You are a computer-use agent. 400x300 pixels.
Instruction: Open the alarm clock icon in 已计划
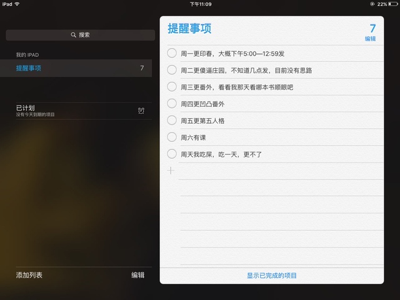[141, 111]
